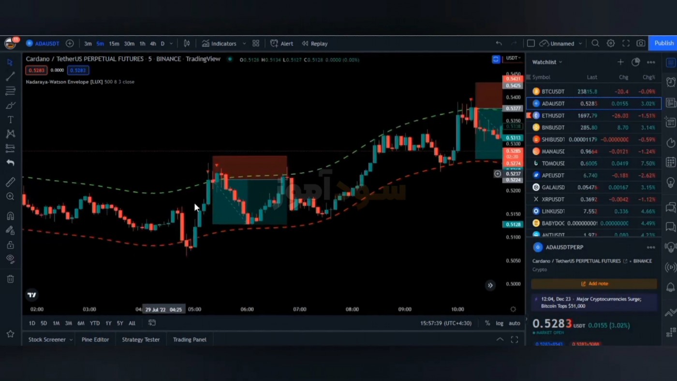Open the favorites star toolbar icon
The image size is (677, 381).
[10, 334]
